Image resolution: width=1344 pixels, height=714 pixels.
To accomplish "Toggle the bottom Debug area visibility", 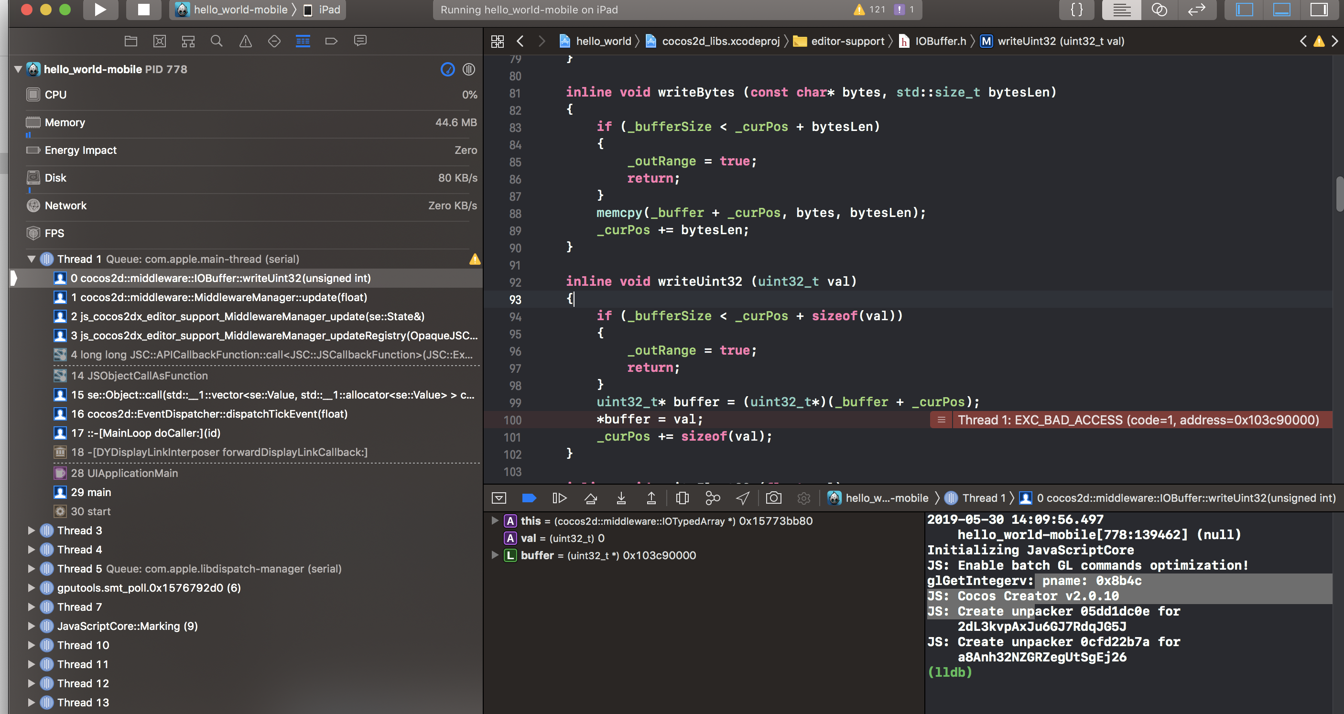I will click(1281, 10).
